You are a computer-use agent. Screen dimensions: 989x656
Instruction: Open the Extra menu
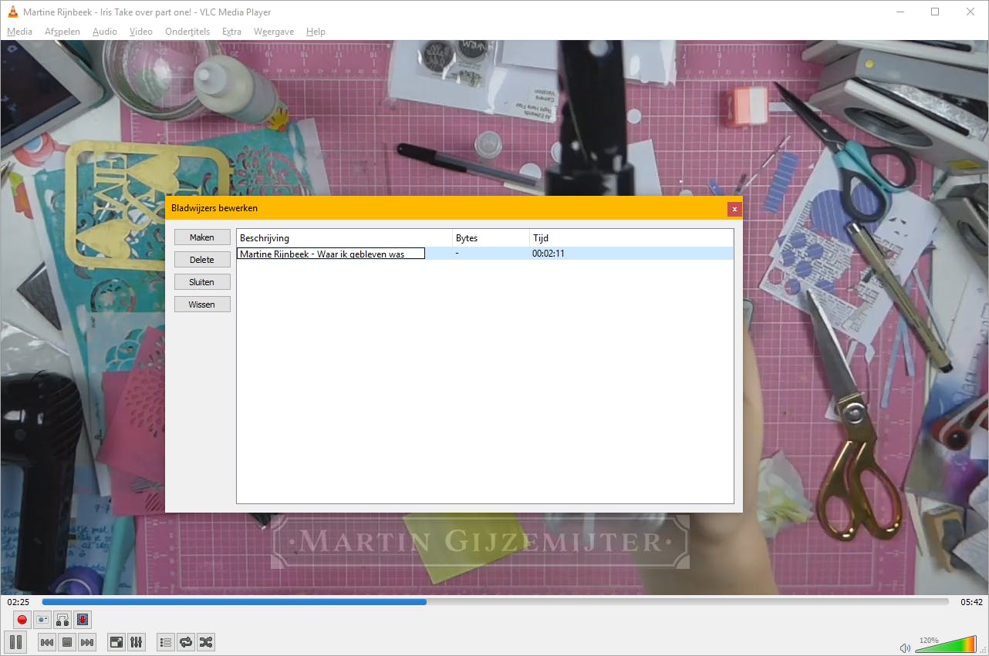[231, 32]
